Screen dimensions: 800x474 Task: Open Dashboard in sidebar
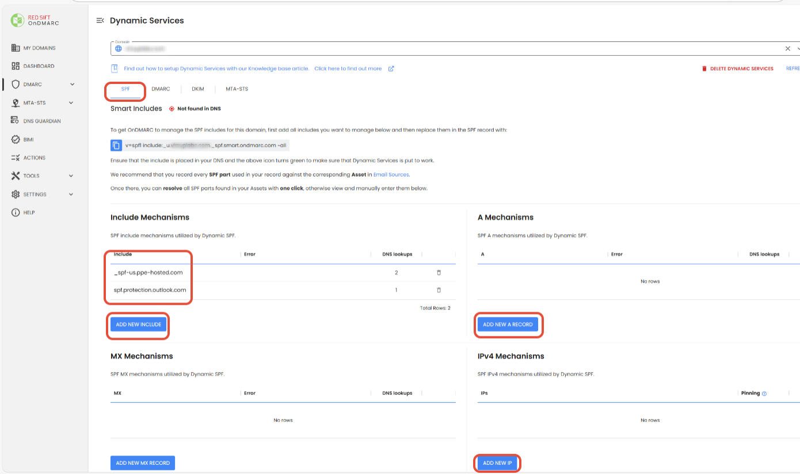point(39,66)
